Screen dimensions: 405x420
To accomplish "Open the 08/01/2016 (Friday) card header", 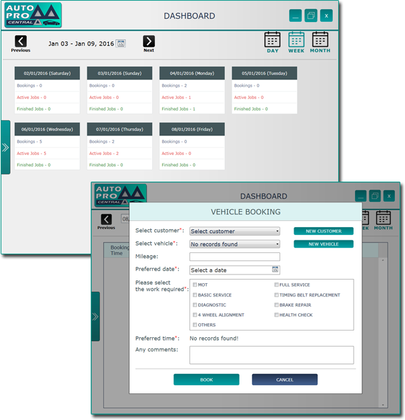I will click(x=192, y=129).
